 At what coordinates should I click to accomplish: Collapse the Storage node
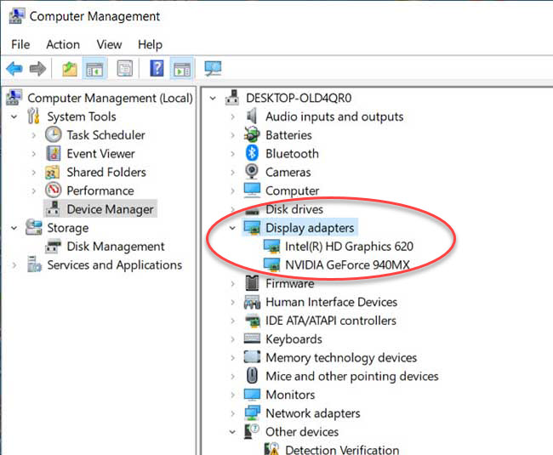pyautogui.click(x=14, y=228)
